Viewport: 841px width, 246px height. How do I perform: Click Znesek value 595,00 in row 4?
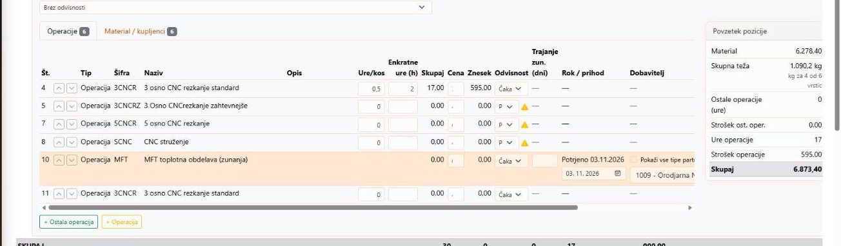480,88
